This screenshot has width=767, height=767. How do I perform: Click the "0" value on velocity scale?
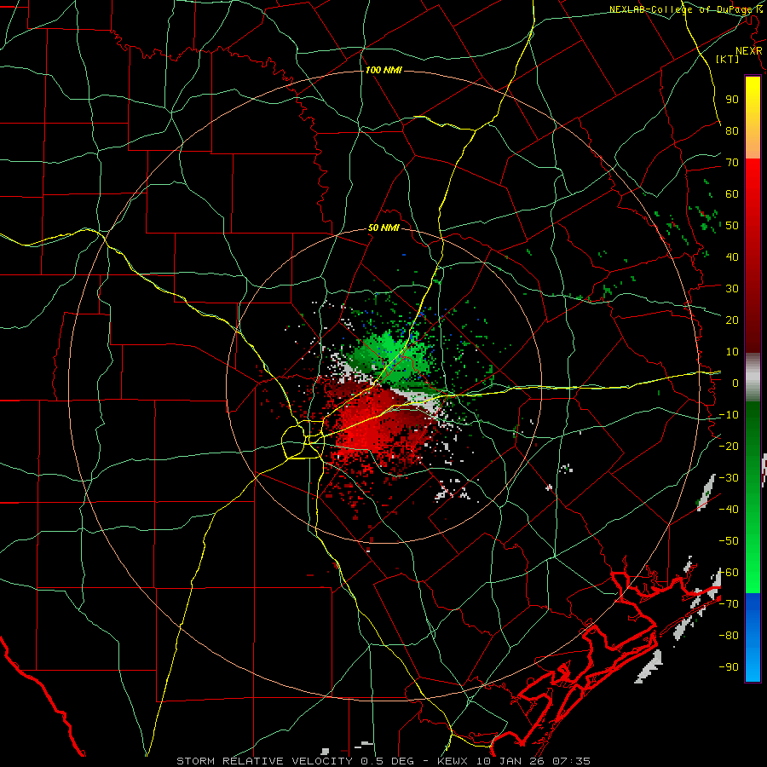735,383
